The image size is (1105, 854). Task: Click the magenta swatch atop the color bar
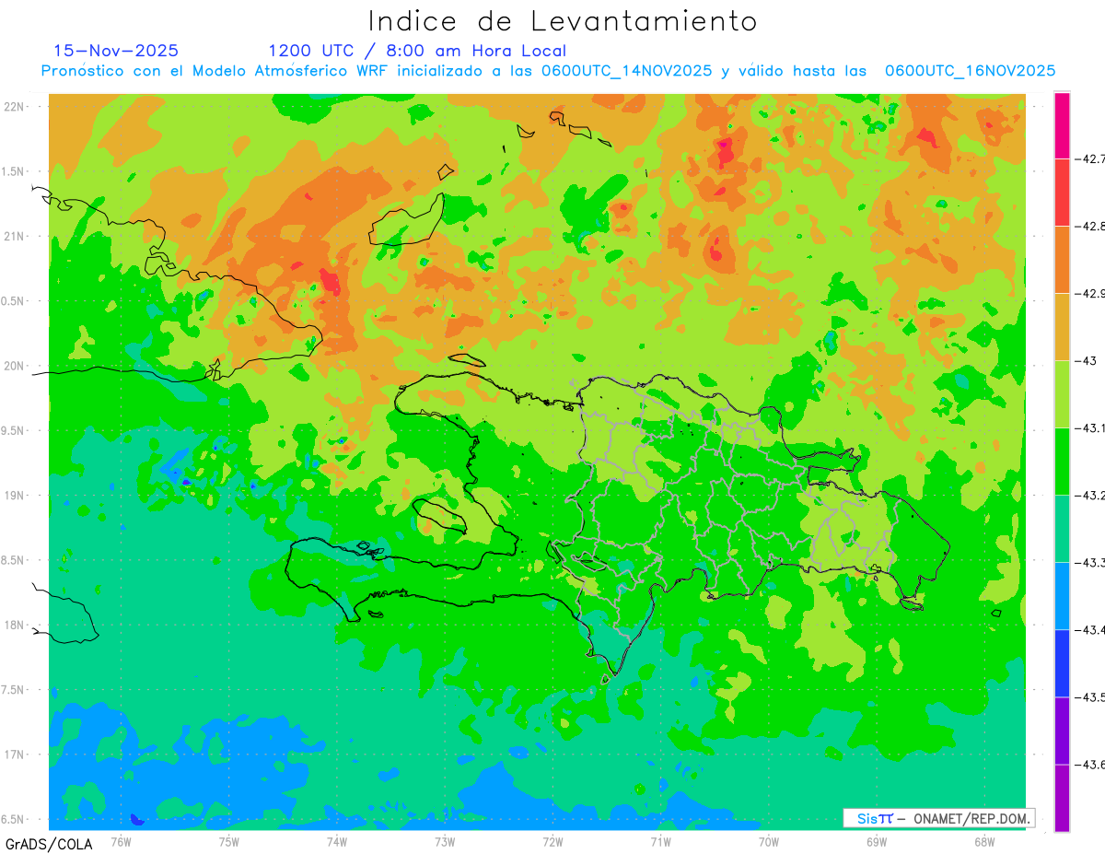tap(1062, 125)
